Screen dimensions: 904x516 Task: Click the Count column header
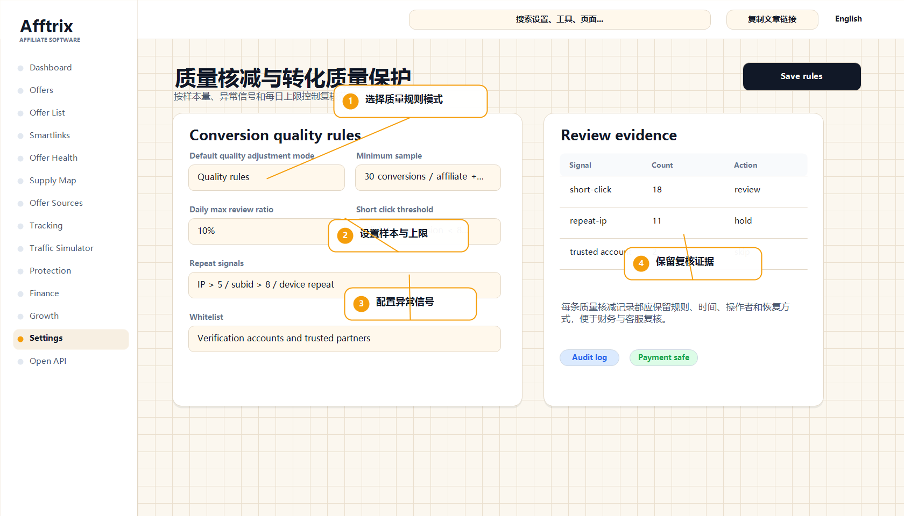(662, 166)
